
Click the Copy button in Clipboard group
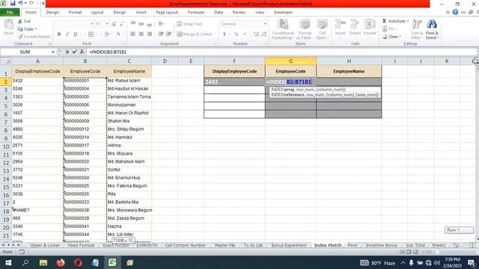(x=26, y=28)
